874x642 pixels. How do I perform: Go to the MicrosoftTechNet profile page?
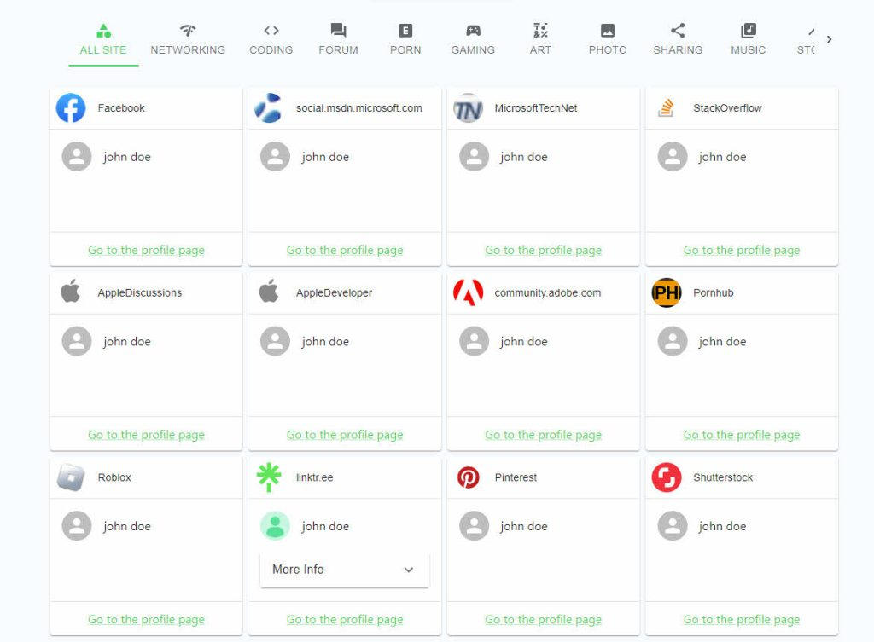[x=544, y=250]
